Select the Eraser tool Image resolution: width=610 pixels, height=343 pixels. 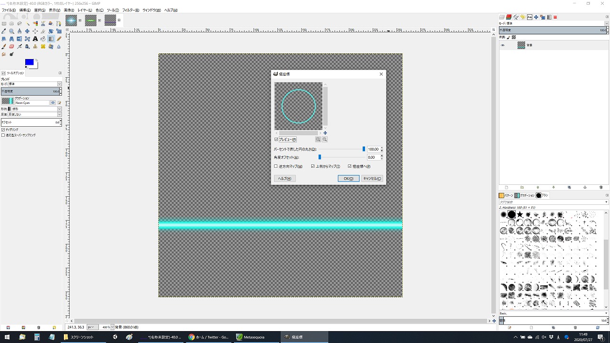(x=11, y=47)
